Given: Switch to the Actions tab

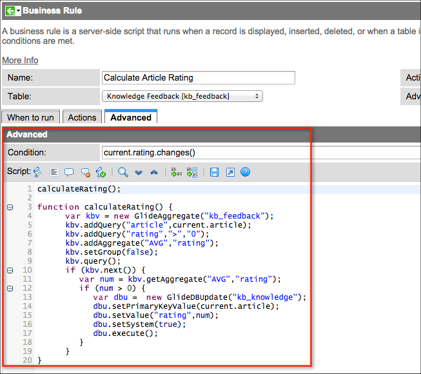Looking at the screenshot, I should 82,117.
